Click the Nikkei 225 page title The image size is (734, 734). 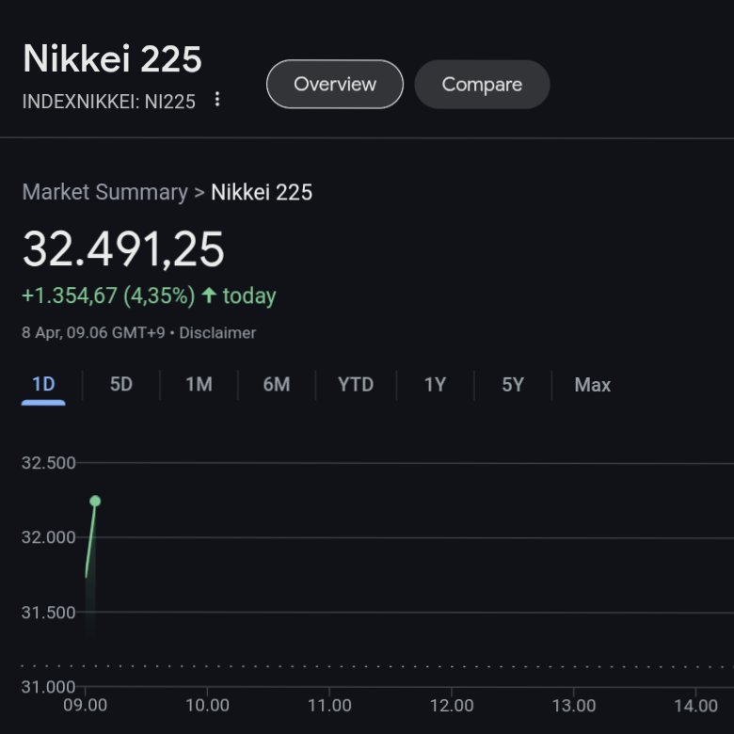point(112,59)
